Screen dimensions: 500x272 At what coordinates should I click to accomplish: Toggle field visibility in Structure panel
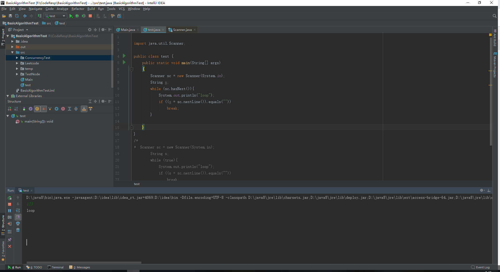tap(37, 109)
